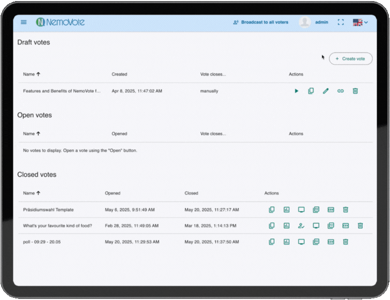Click the 'May 6, 2025, 9:51:49 AM' cell
Screen dimensions: 390x300
coord(130,209)
